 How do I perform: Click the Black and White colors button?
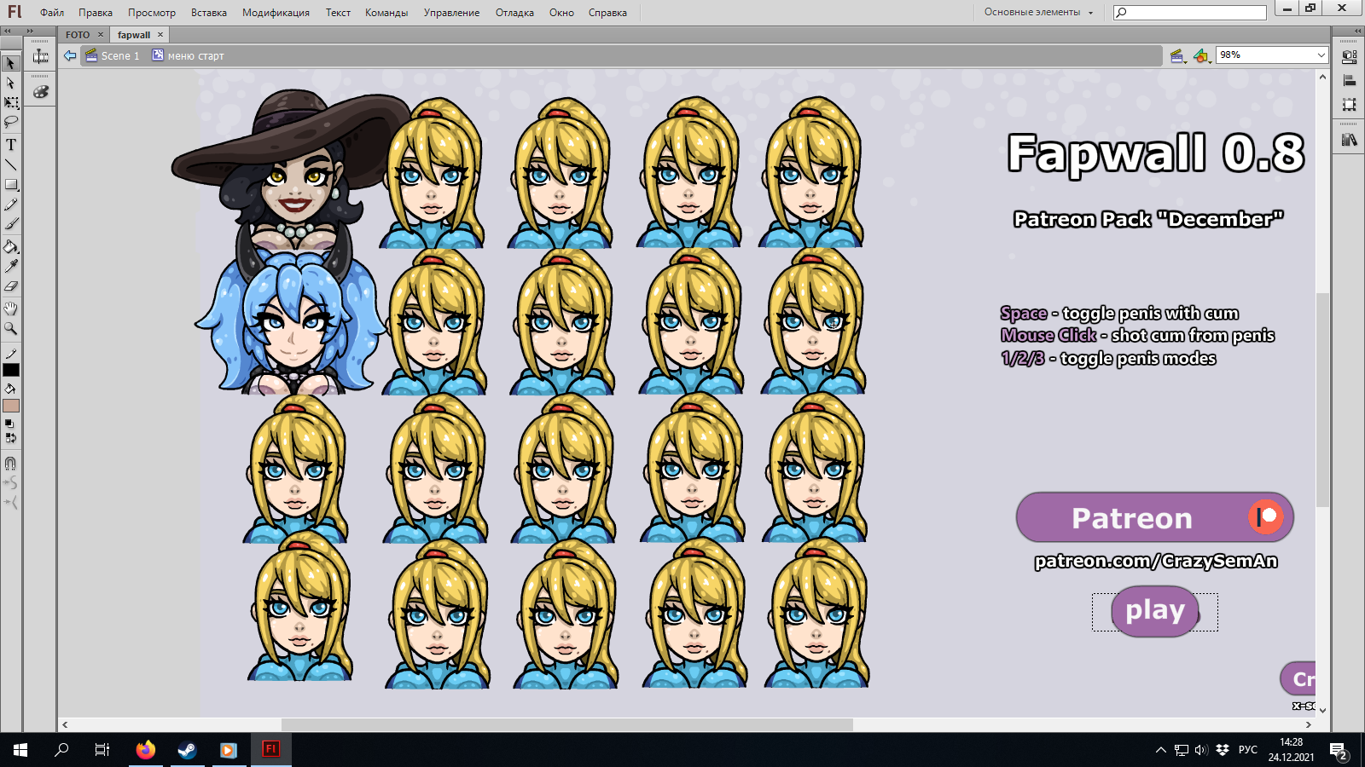pos(9,424)
